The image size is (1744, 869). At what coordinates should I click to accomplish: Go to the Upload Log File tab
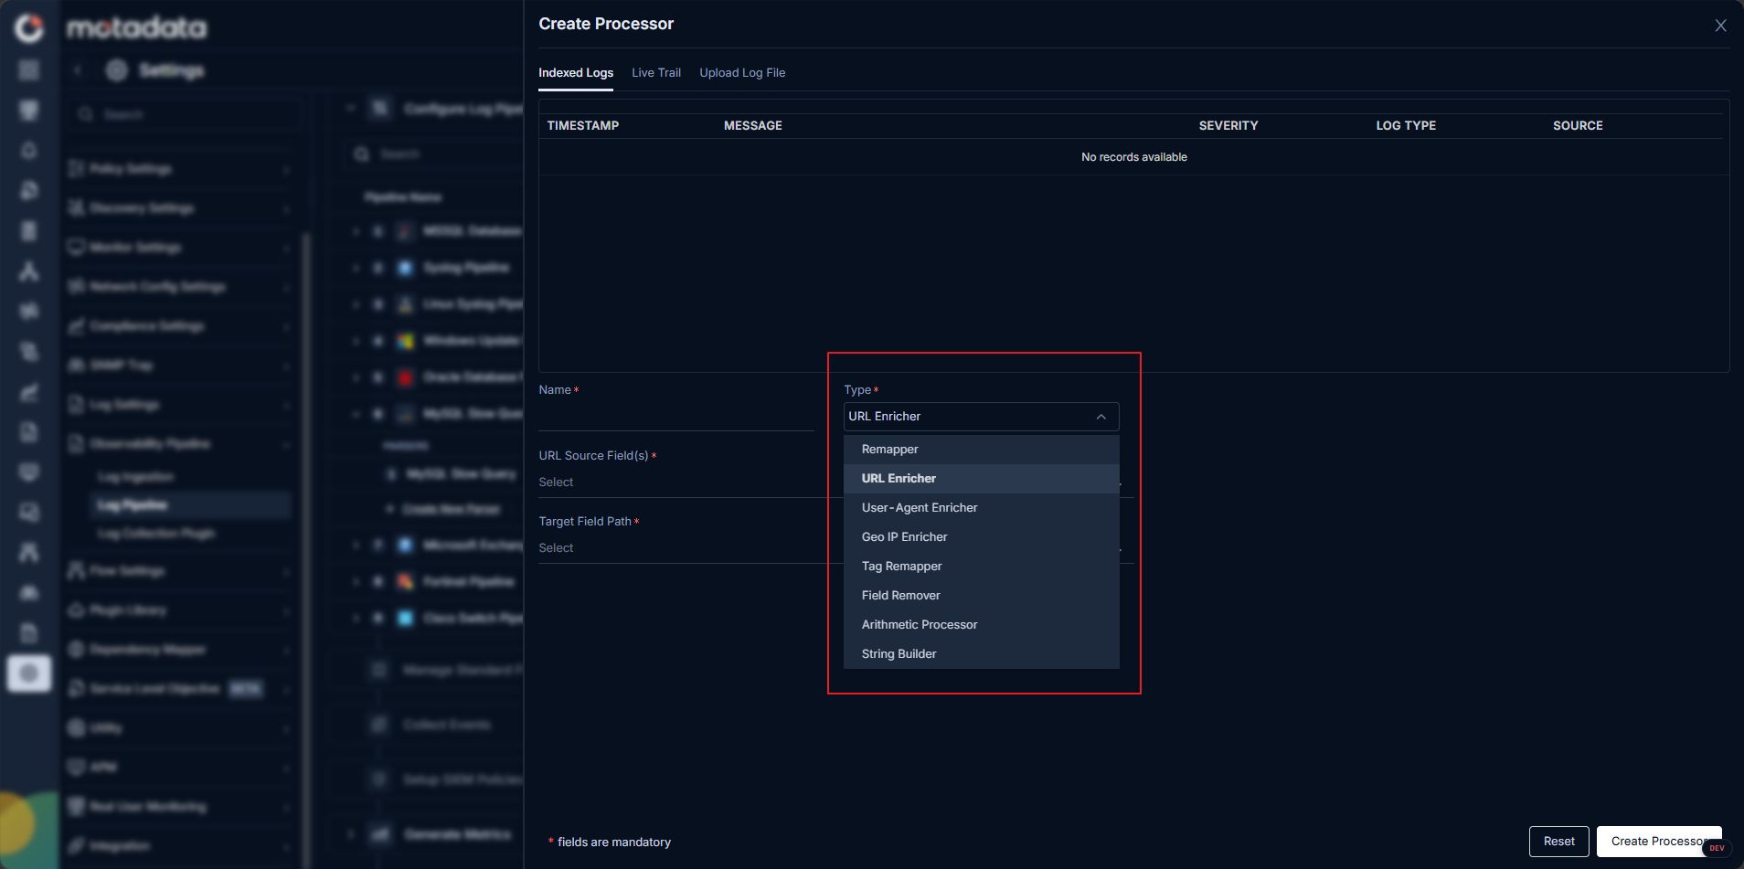[742, 73]
